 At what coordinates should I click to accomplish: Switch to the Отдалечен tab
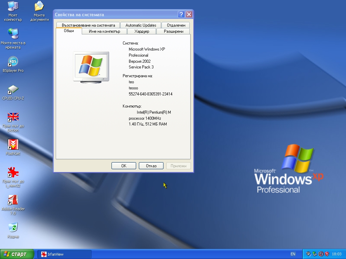(176, 25)
